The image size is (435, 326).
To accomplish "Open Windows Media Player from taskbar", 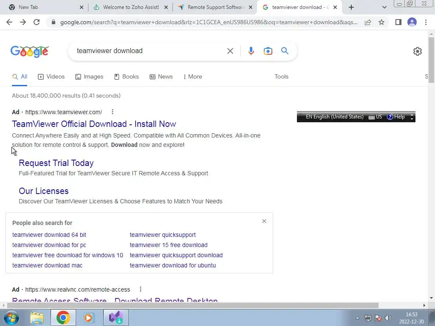I will (89, 318).
